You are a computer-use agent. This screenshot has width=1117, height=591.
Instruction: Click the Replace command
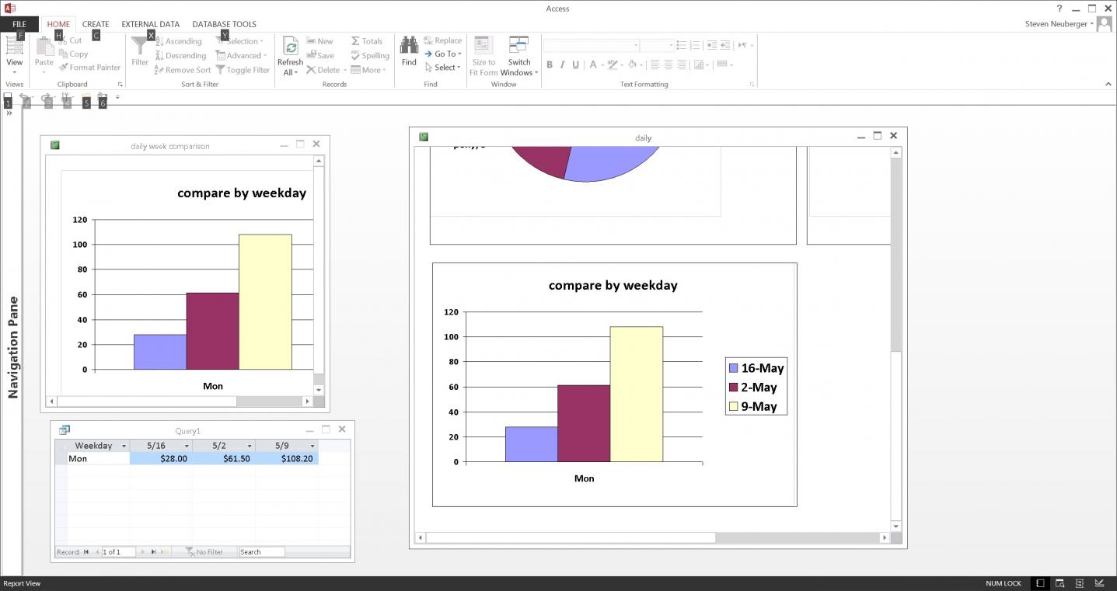pyautogui.click(x=442, y=40)
